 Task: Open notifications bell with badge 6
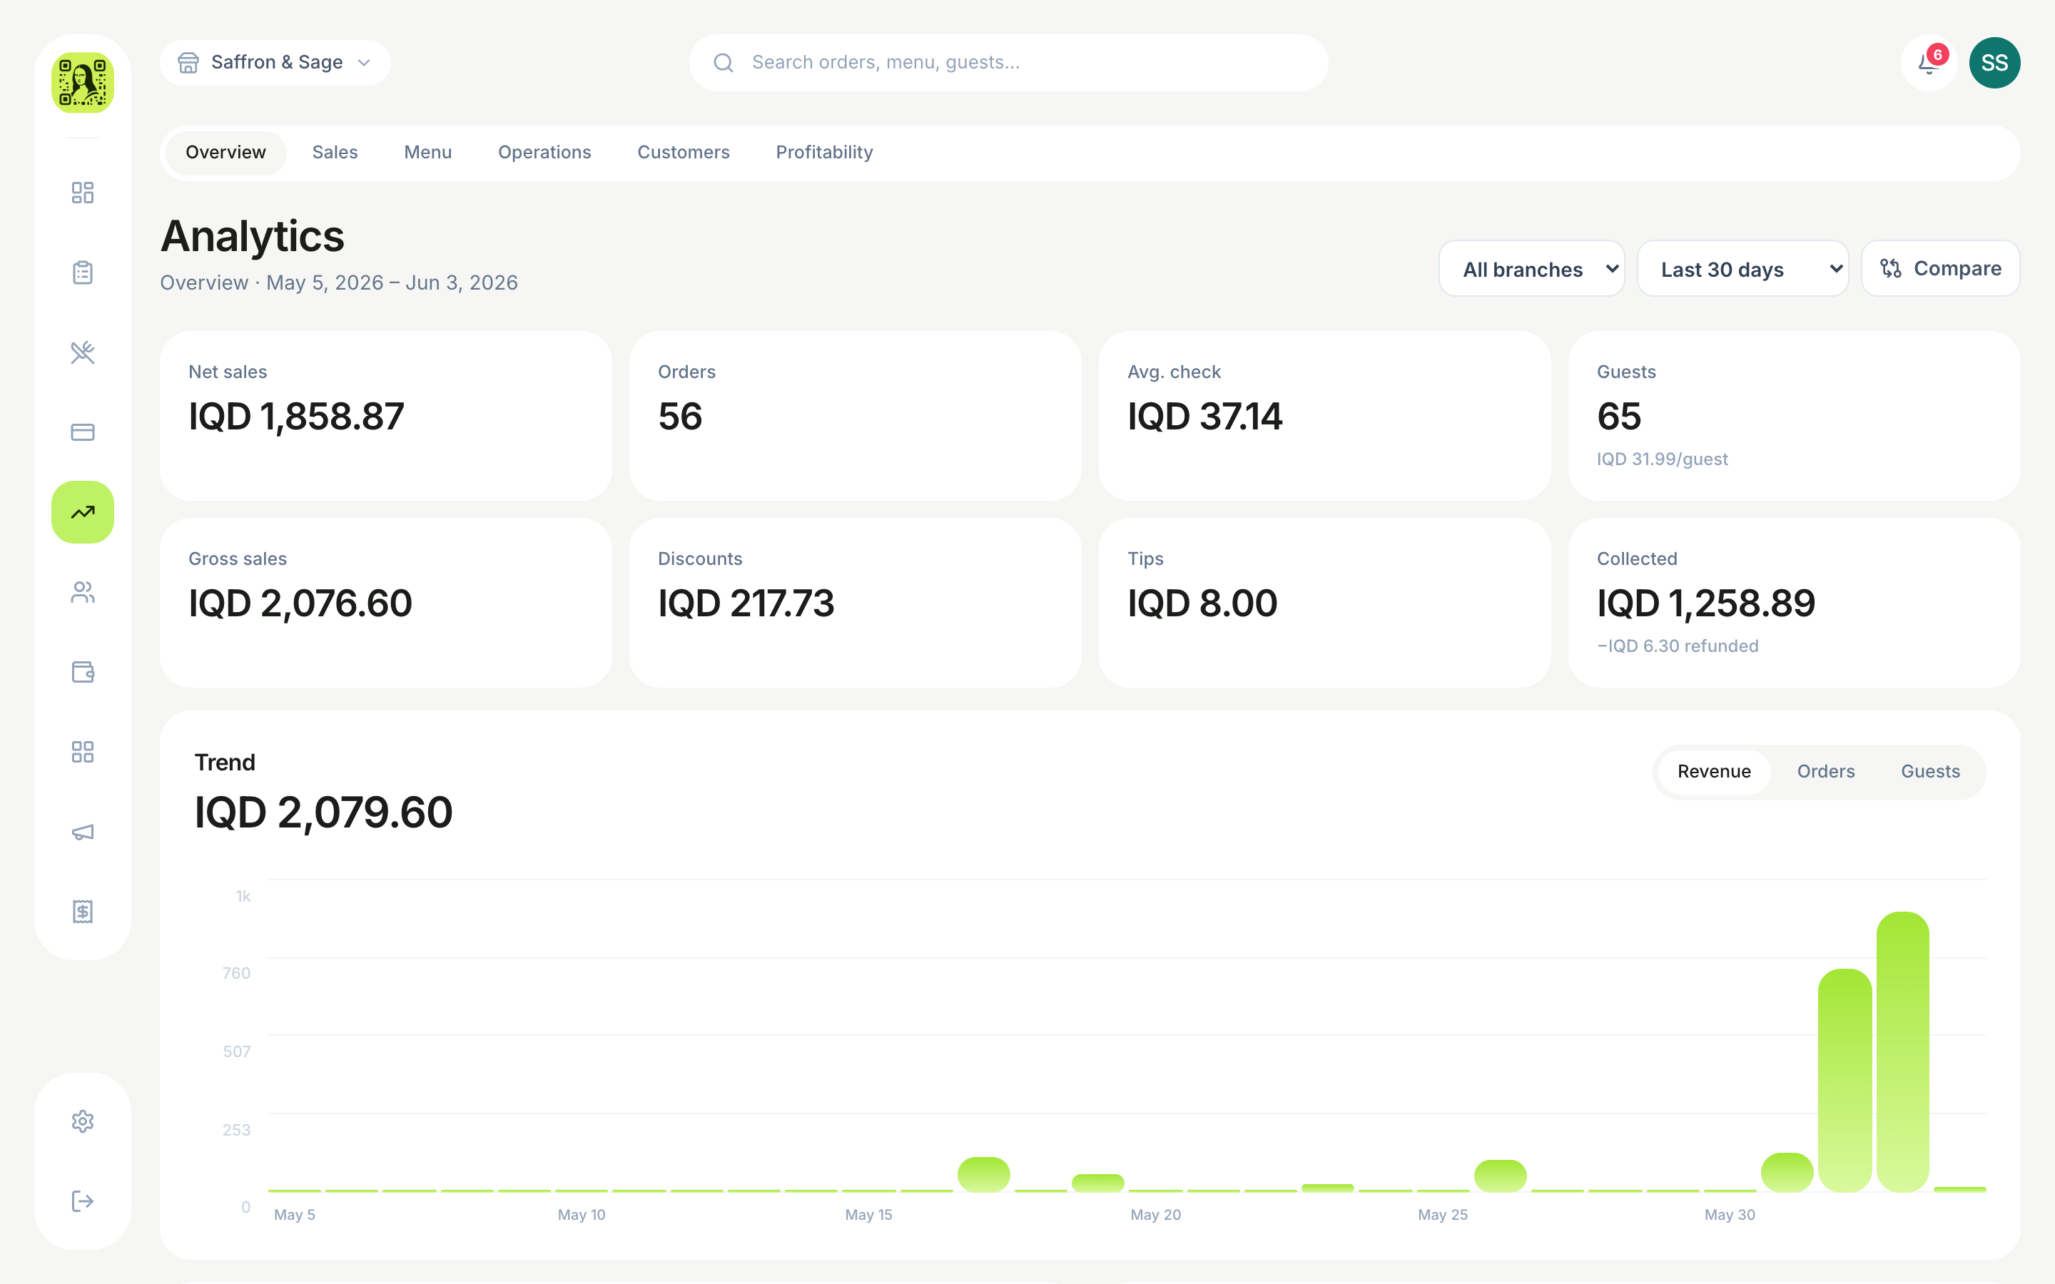pyautogui.click(x=1929, y=63)
